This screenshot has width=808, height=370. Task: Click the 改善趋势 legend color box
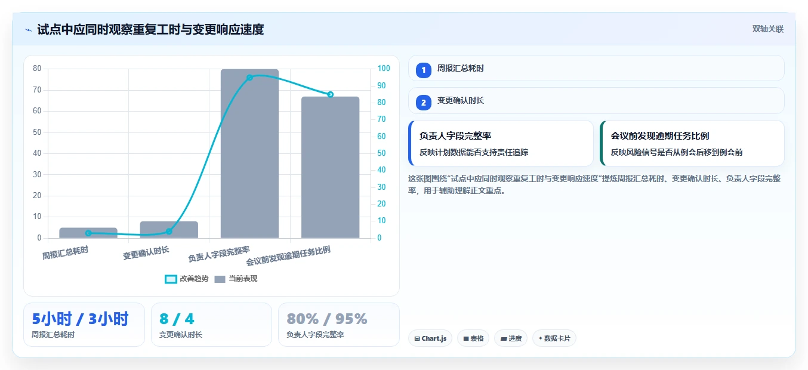(x=171, y=279)
